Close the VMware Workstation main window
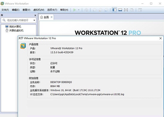 click(160, 4)
